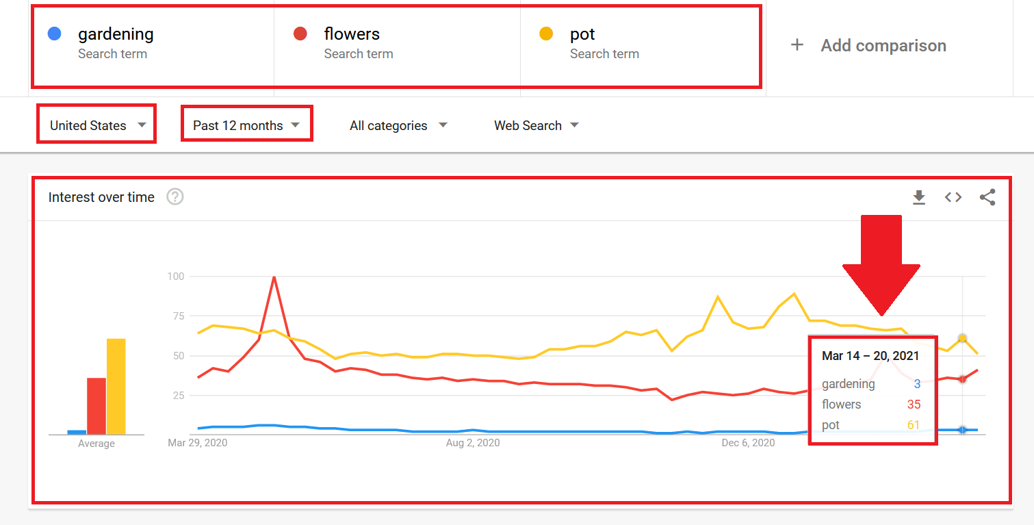Open the embed code icon
Screen dimensions: 1034x525
[953, 197]
